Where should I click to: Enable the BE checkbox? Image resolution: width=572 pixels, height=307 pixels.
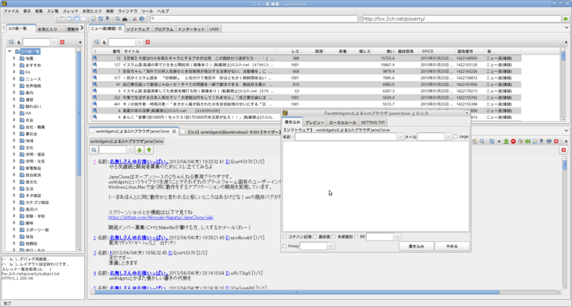pos(356,237)
